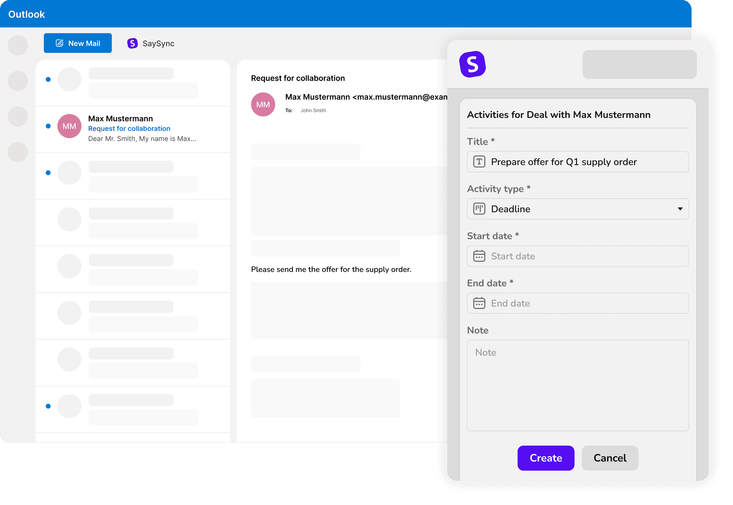Select the recipient John Smith in the email header
Viewport: 733px width, 505px height.
coord(313,110)
